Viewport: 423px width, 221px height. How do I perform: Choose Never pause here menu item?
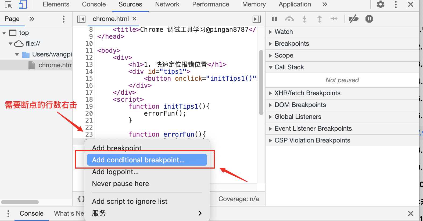(x=147, y=184)
